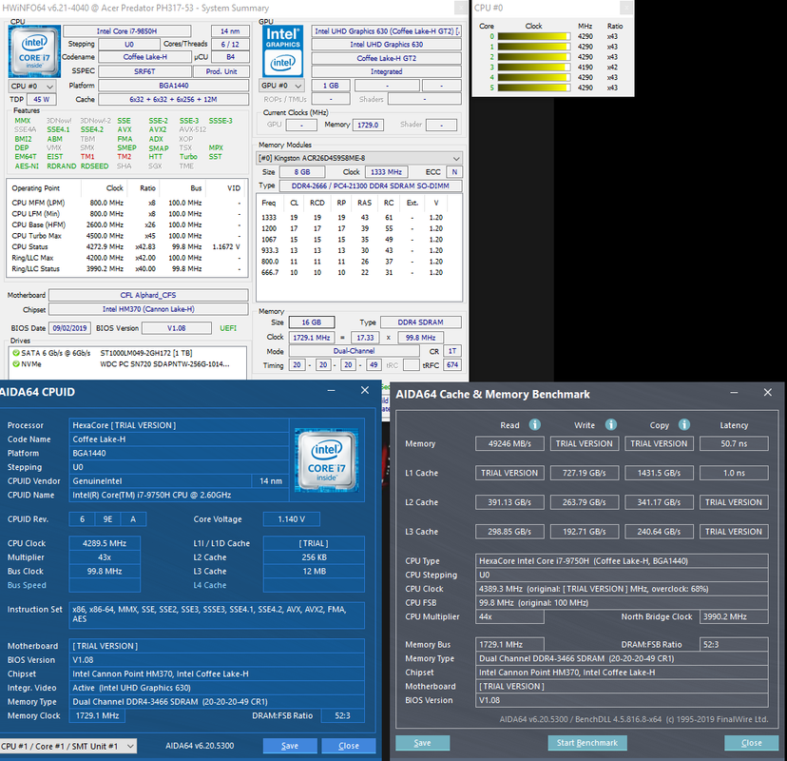This screenshot has height=761, width=787.
Task: Click the NVMe drive green status icon
Action: click(16, 364)
